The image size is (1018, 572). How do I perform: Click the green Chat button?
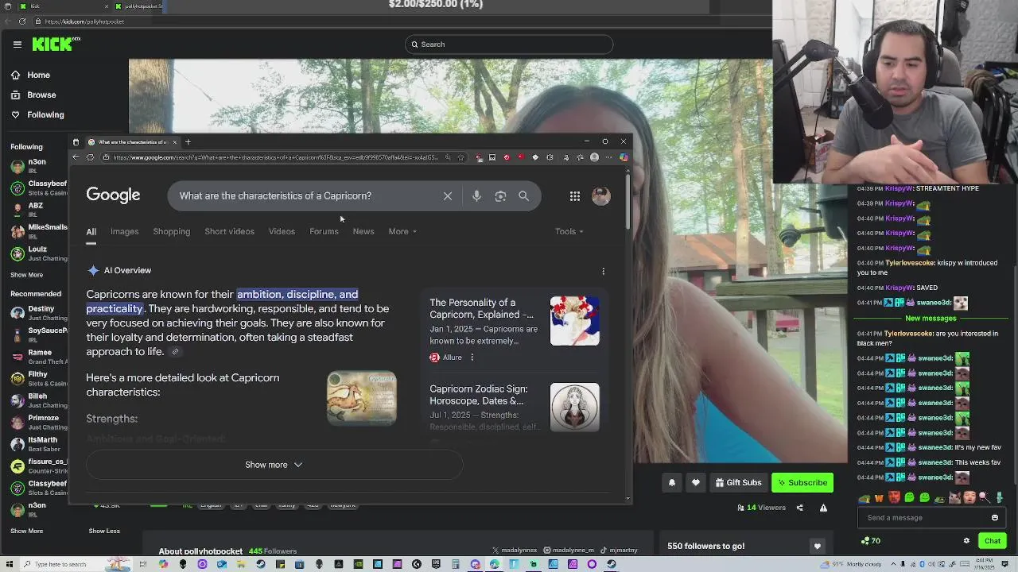tap(993, 541)
